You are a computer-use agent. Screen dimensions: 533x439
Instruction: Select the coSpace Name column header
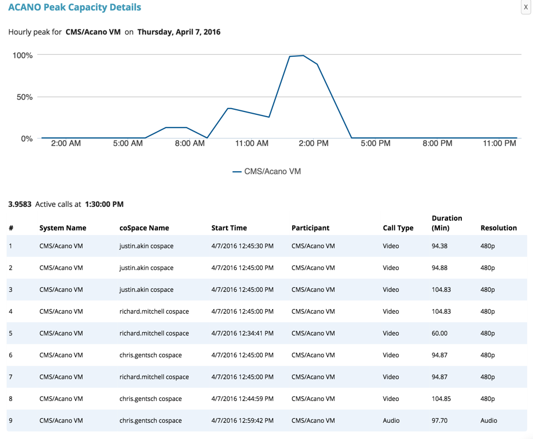(144, 228)
